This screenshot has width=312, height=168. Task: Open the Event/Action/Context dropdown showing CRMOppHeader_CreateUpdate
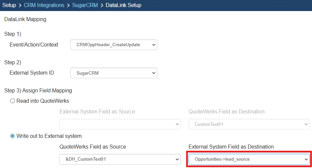(x=114, y=45)
